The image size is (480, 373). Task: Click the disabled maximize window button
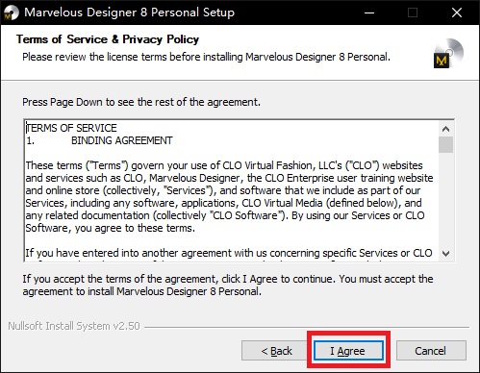[413, 12]
